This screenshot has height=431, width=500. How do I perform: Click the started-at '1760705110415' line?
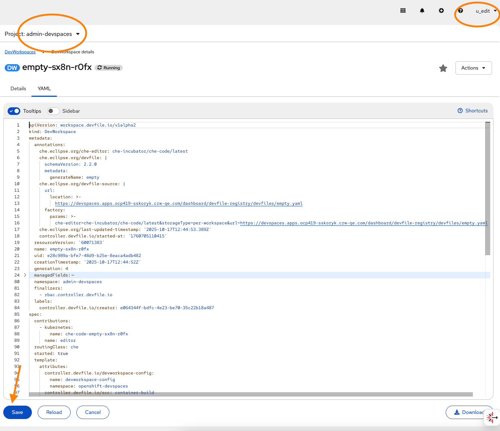click(x=103, y=236)
